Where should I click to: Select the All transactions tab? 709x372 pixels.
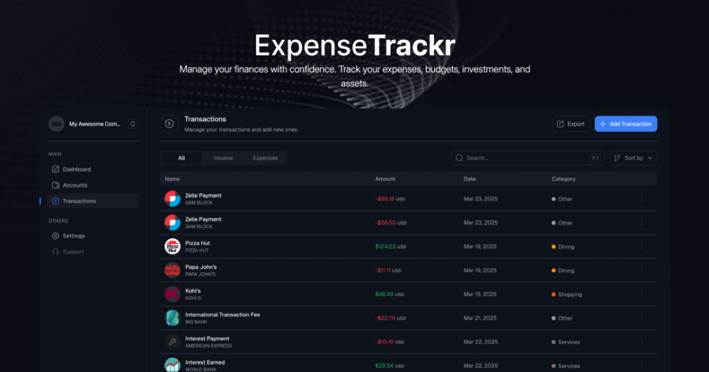181,158
